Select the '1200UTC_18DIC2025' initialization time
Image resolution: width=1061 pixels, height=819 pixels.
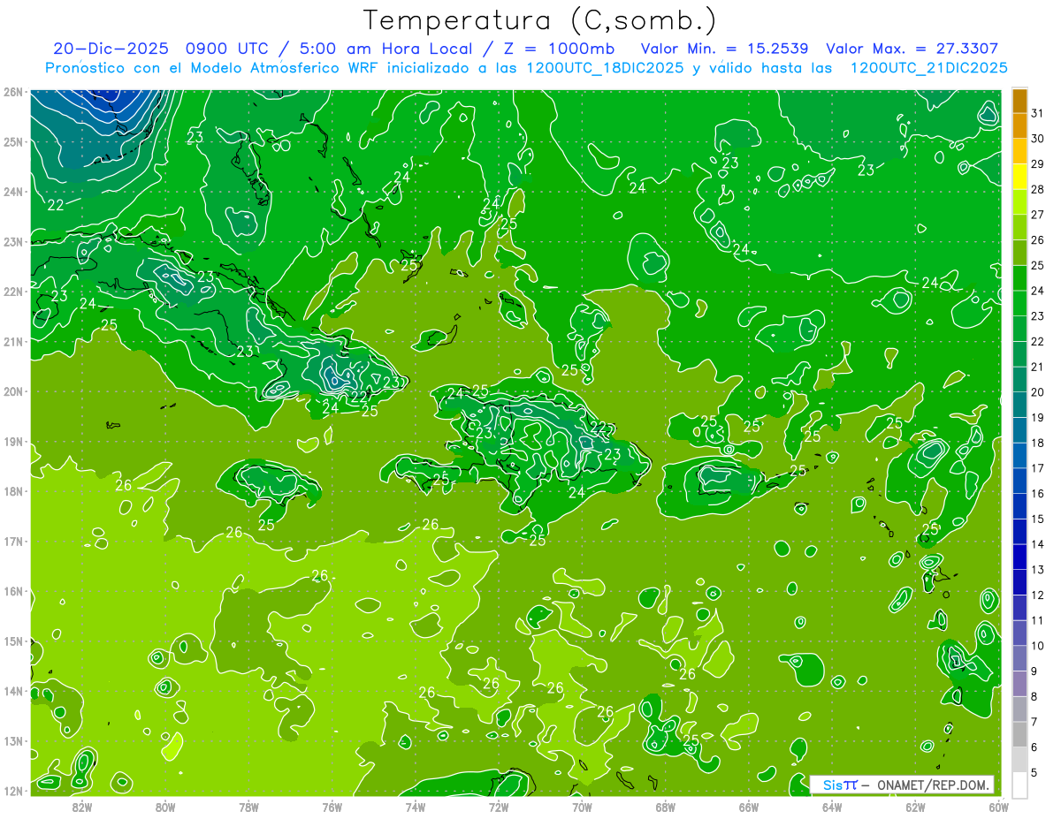pos(605,68)
